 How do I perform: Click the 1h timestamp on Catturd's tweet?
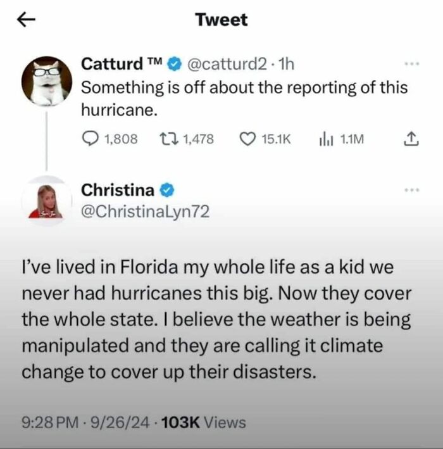point(287,64)
